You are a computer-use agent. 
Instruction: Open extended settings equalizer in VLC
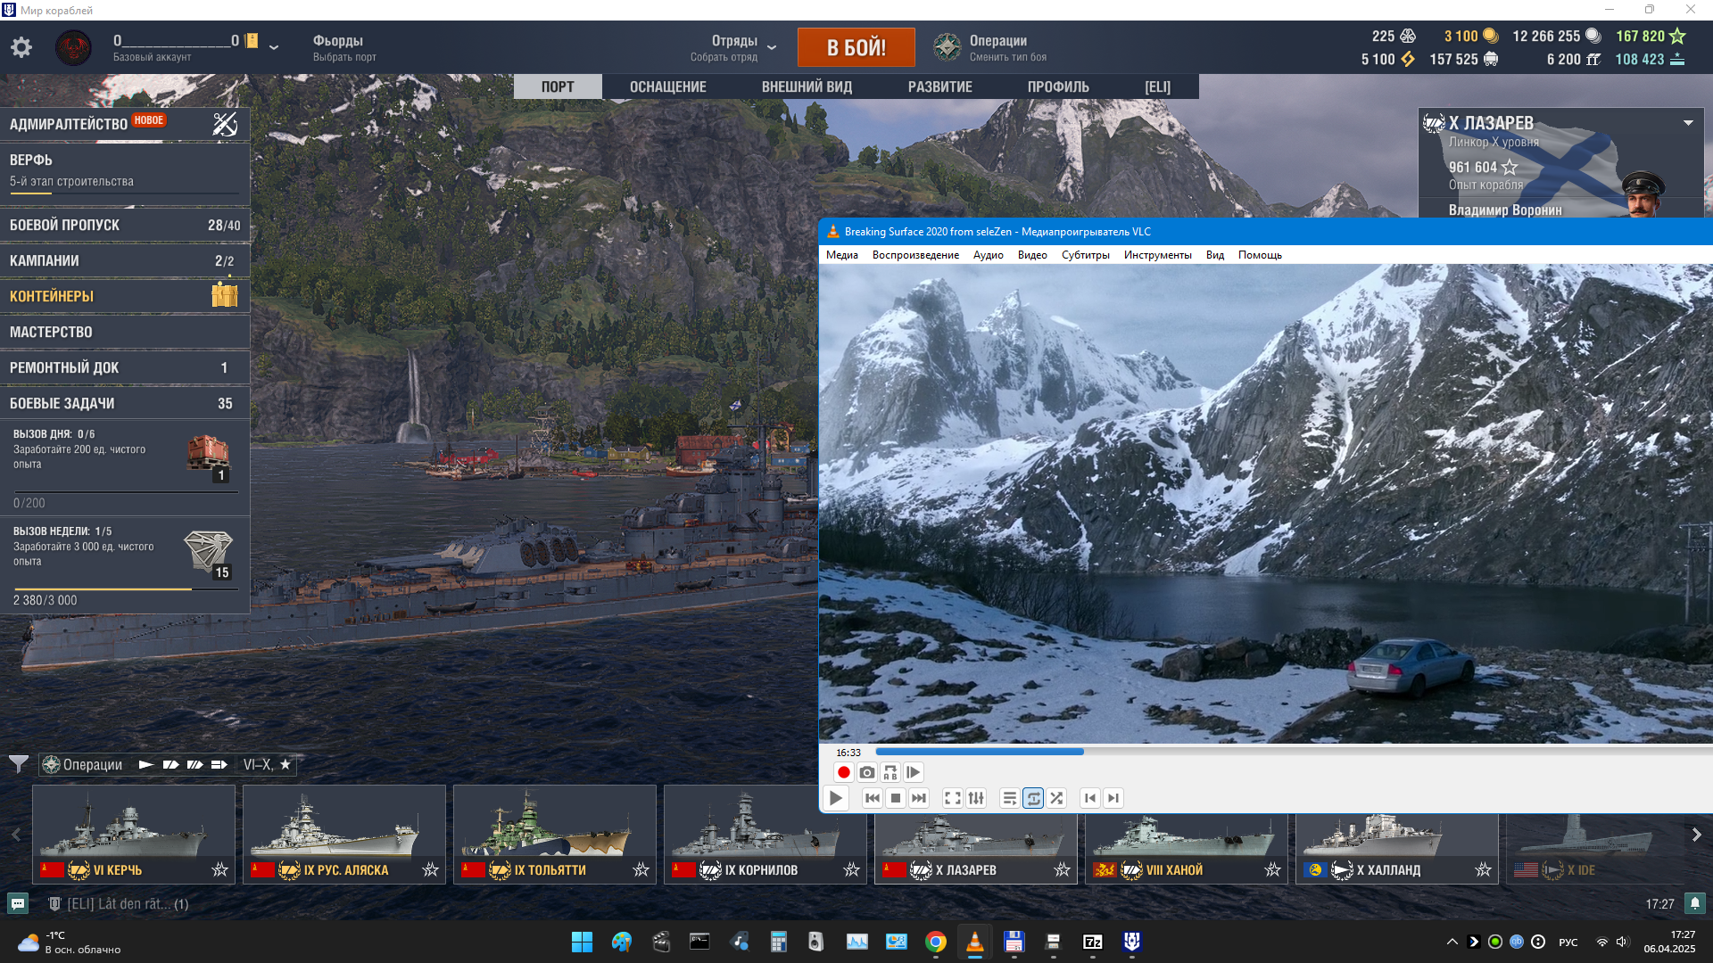pos(976,798)
